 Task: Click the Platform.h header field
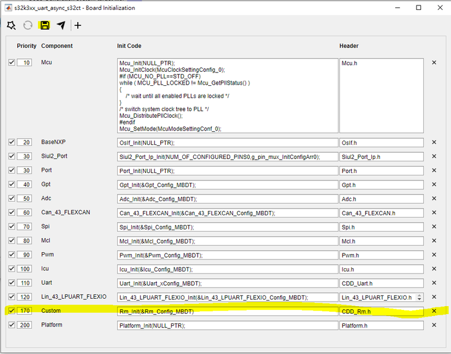coord(382,326)
